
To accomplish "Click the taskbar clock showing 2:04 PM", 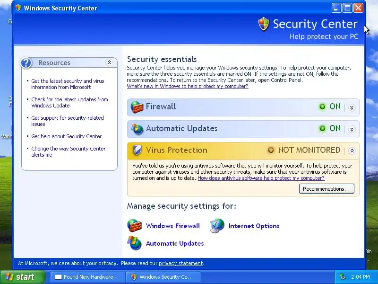I will tap(361, 277).
